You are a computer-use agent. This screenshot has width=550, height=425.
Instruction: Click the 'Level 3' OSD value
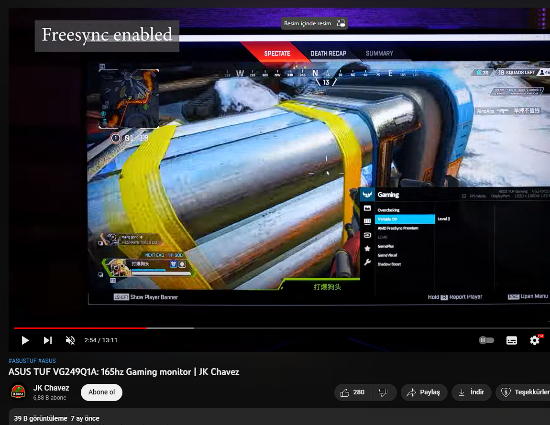444,219
